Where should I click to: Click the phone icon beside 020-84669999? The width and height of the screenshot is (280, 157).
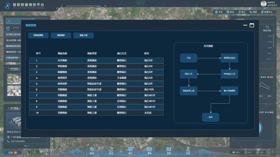8,141
